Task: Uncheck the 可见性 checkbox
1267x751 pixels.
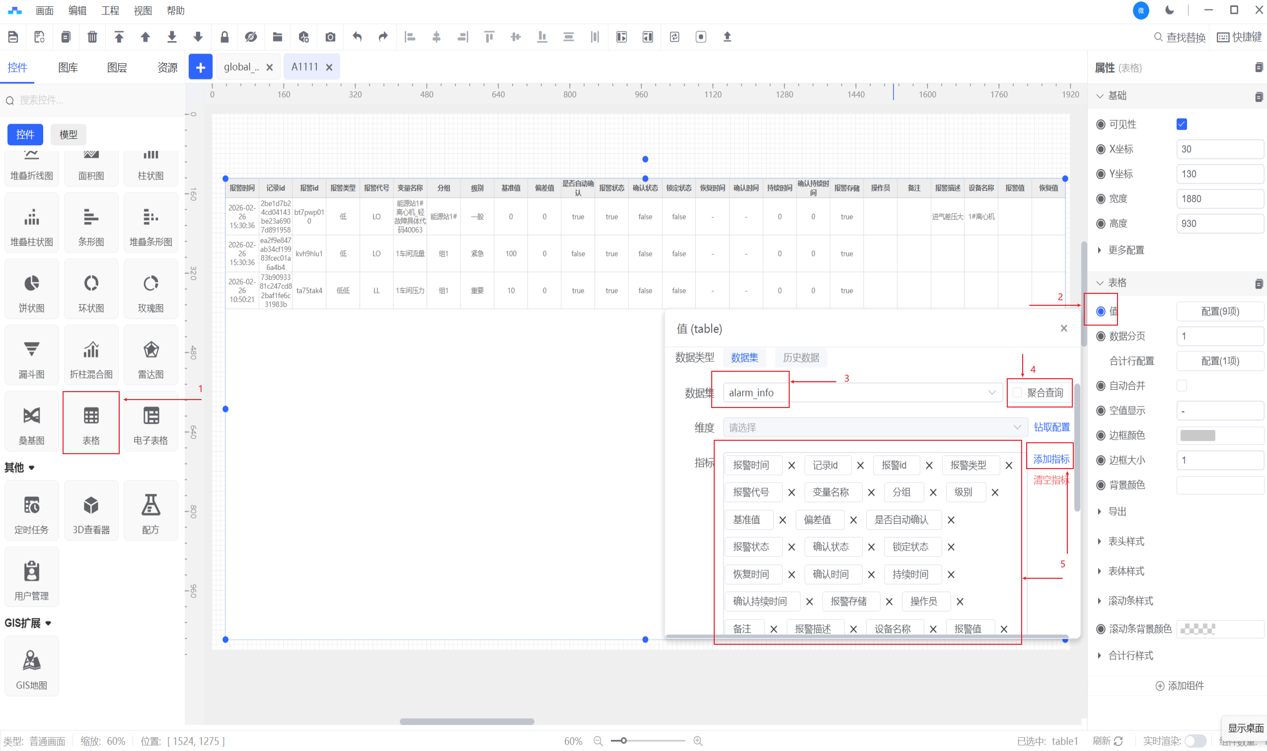Action: tap(1181, 125)
